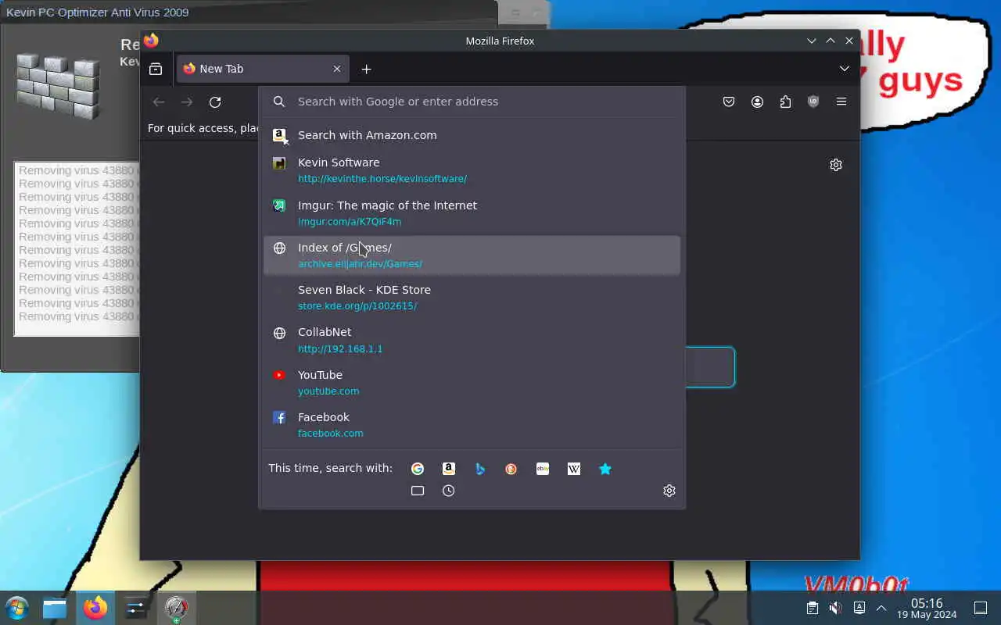
Task: Search this time with Amazon icon
Action: click(x=449, y=469)
